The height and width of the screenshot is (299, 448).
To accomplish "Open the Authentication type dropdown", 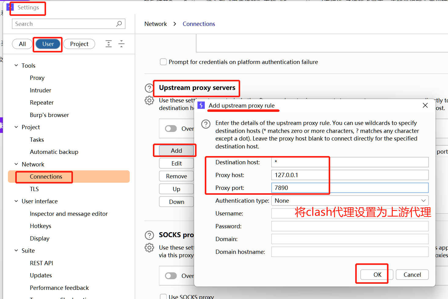I will [x=350, y=201].
